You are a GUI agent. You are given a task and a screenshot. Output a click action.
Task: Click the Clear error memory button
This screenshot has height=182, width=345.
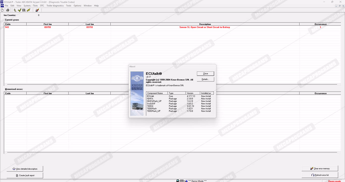pos(320,168)
